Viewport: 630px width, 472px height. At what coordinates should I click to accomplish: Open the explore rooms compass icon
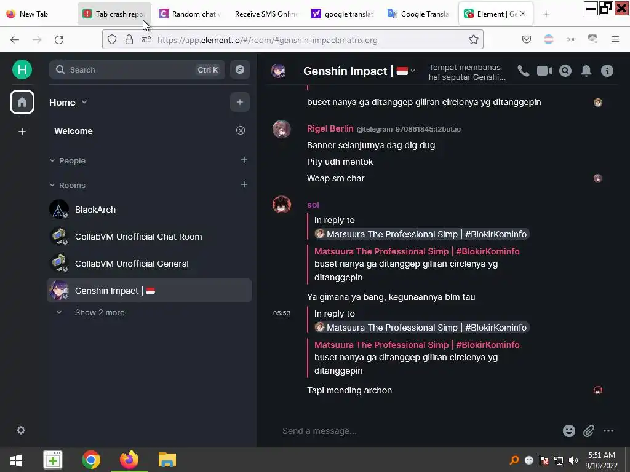point(240,69)
